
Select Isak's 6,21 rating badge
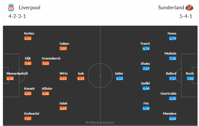(x=81, y=78)
